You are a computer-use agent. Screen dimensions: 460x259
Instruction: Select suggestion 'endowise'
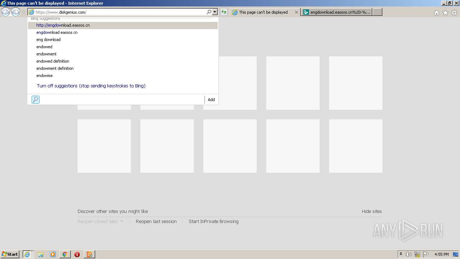[x=123, y=76]
